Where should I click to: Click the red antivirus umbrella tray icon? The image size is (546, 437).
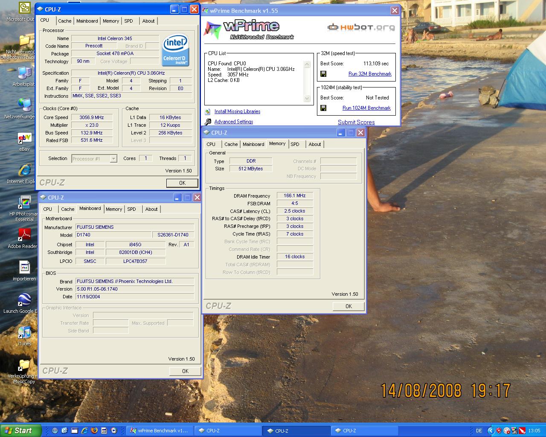[x=522, y=431]
